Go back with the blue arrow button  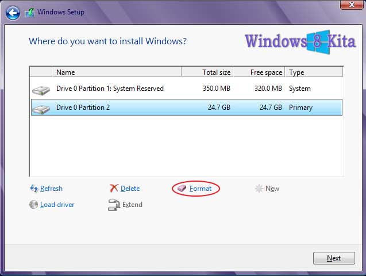[13, 13]
